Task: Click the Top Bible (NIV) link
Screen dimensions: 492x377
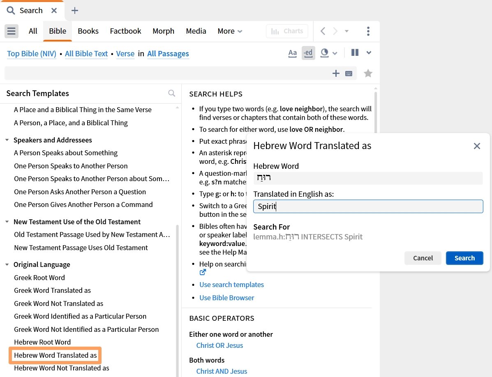Action: [x=32, y=53]
